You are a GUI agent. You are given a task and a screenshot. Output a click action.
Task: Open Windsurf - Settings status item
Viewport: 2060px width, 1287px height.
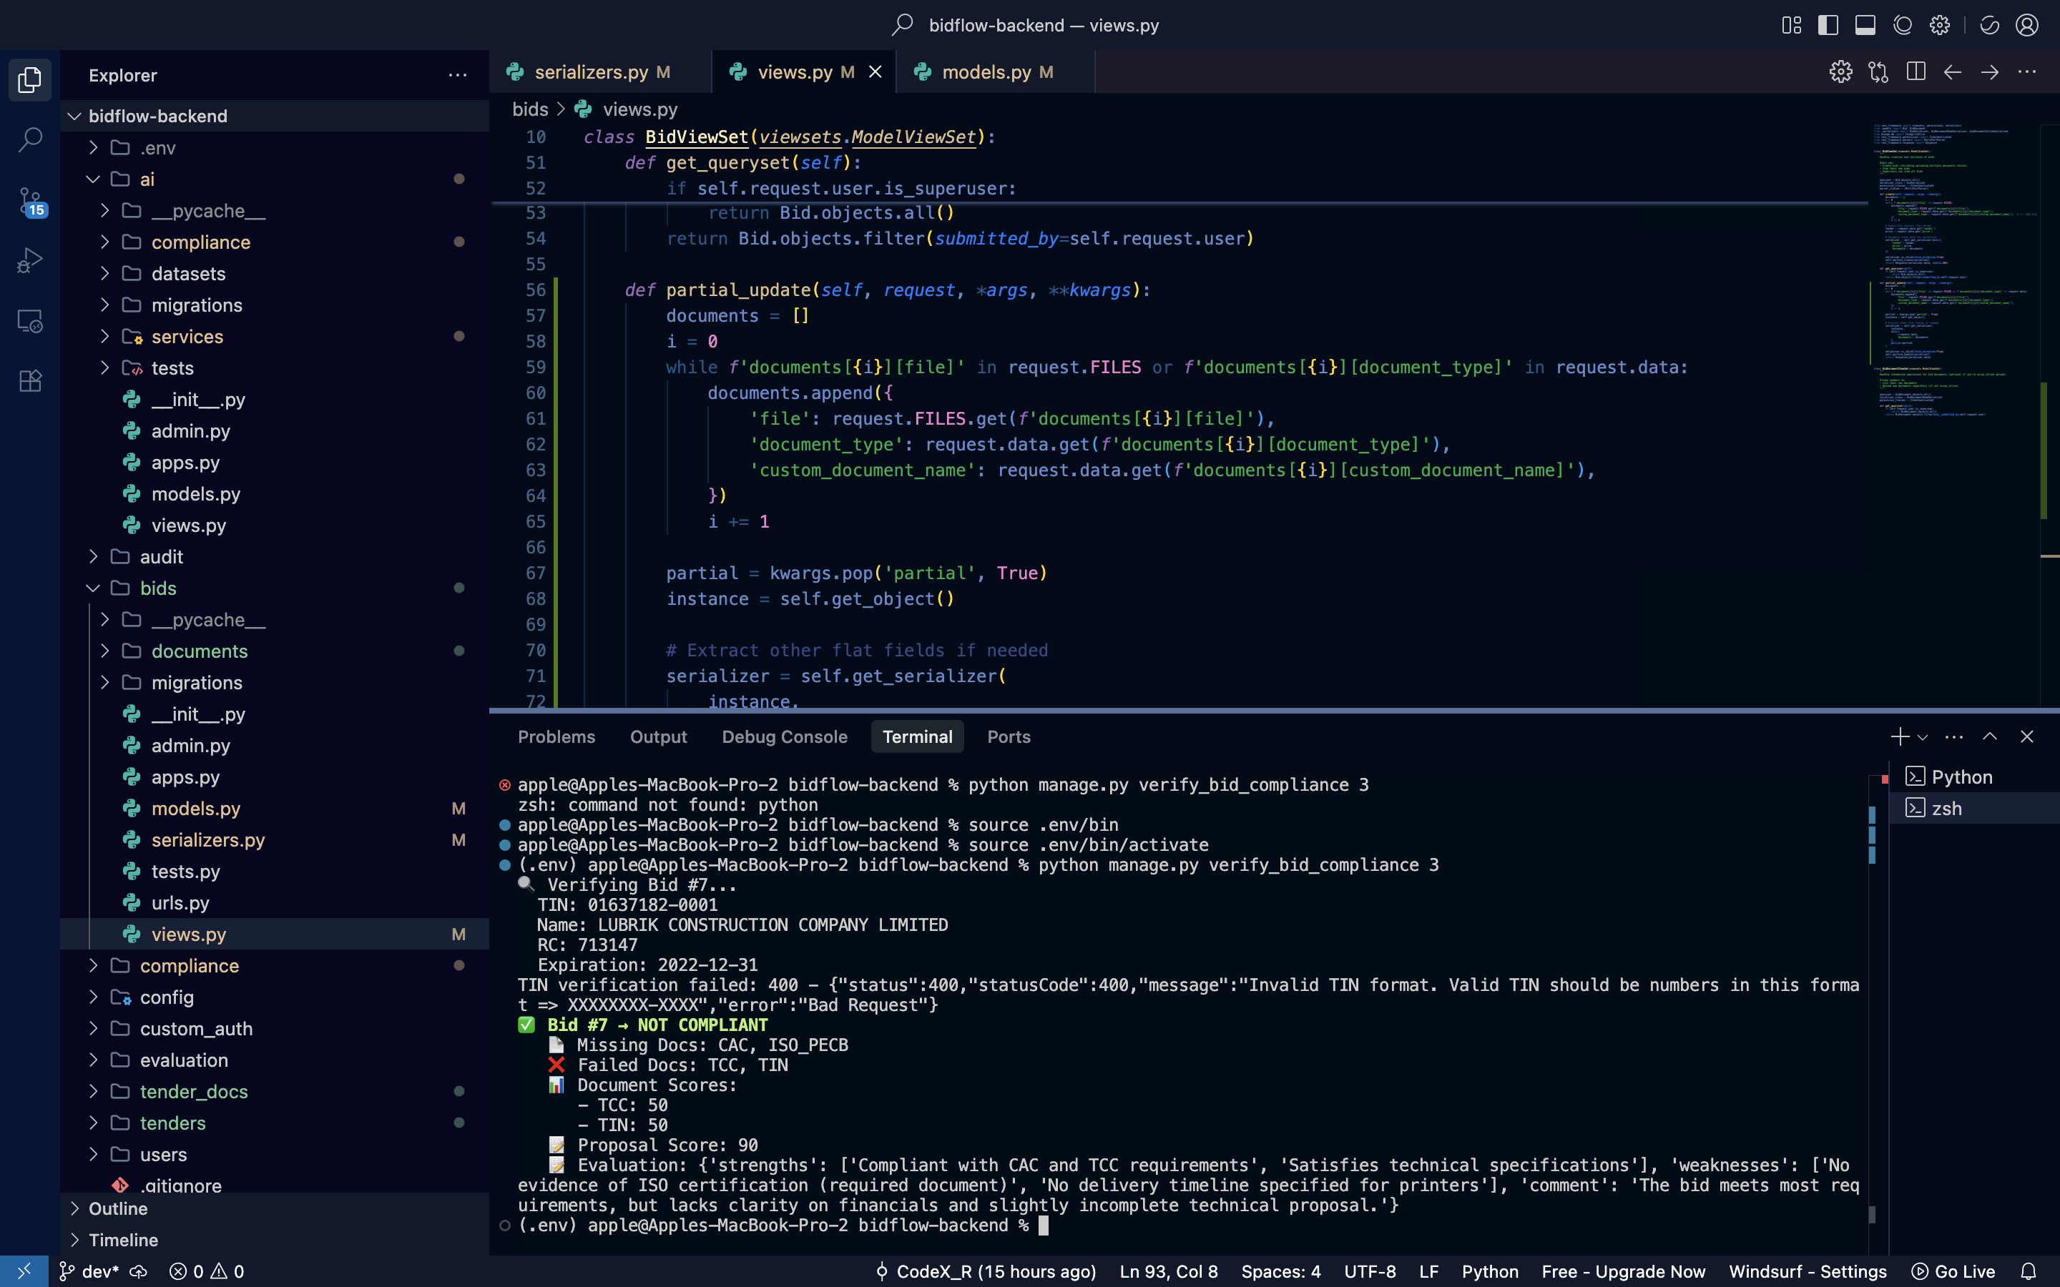[x=1808, y=1272]
